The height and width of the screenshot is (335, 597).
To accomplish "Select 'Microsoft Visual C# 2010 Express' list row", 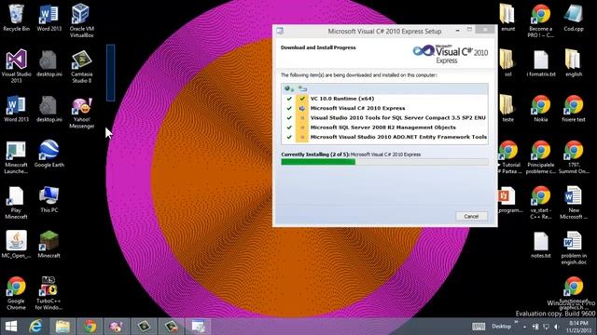I will [384, 108].
